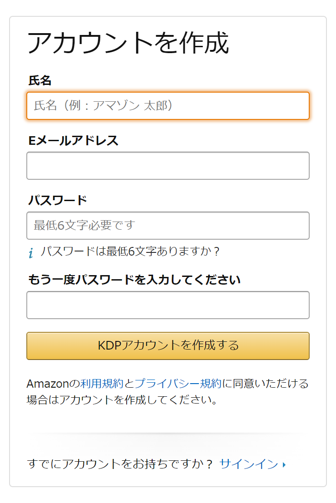336x503 pixels.
Task: Click the word Amazonの in the agreement notice
Action: (x=53, y=383)
